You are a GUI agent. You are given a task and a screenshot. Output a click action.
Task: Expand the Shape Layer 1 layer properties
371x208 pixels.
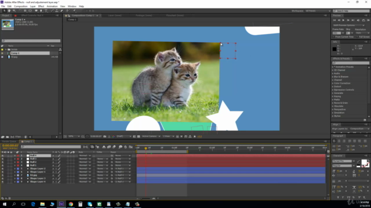coord(15,172)
